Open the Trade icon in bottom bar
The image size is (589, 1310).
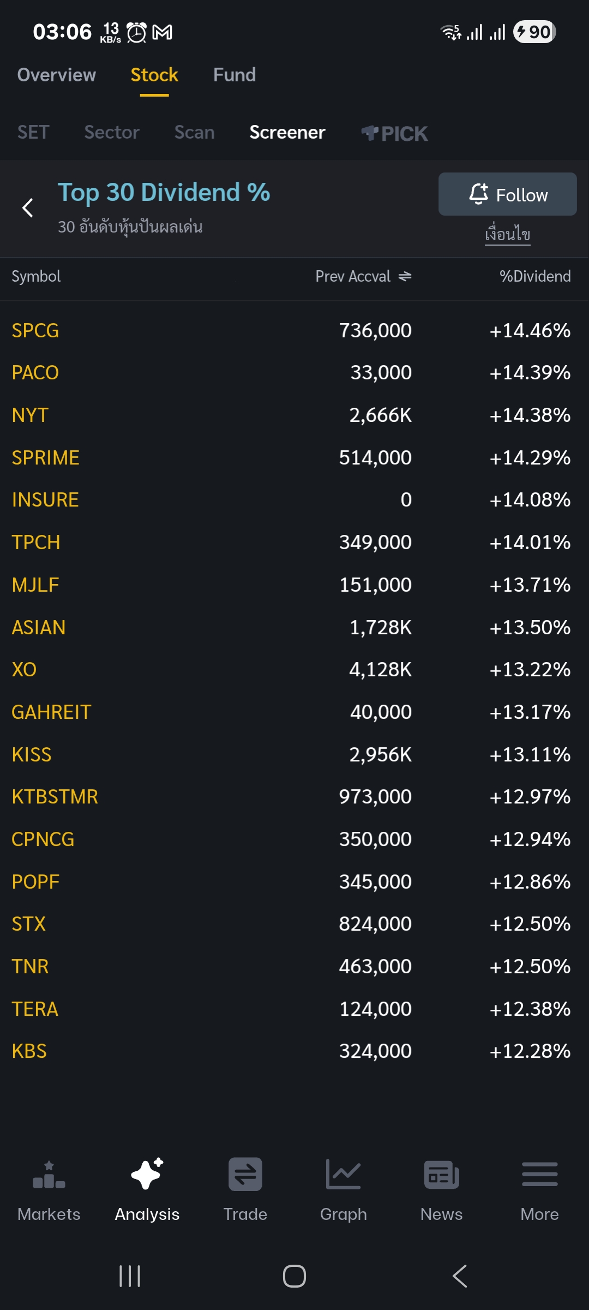point(245,1174)
